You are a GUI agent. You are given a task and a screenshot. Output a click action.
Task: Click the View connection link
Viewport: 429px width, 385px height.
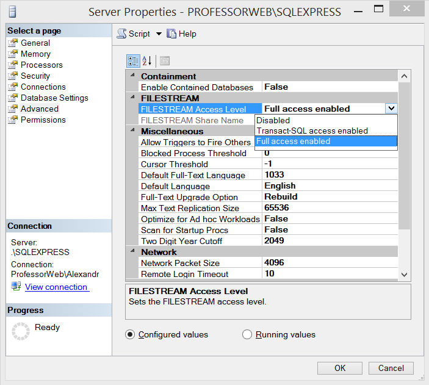[57, 287]
